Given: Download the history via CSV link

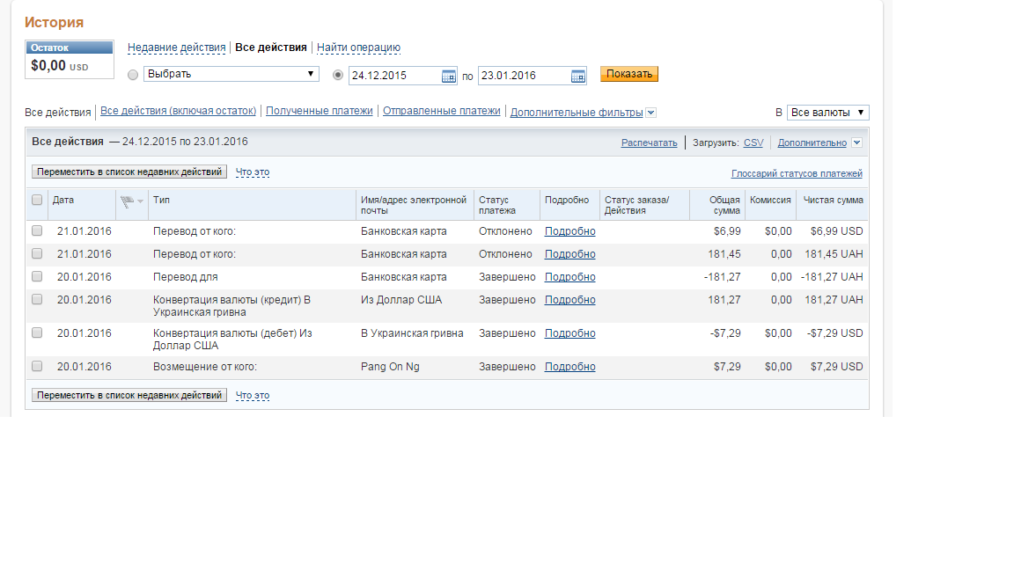Looking at the screenshot, I should click(x=753, y=142).
